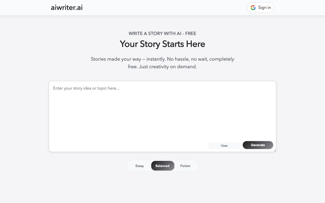
Task: Click the Generate button
Action: (258, 145)
